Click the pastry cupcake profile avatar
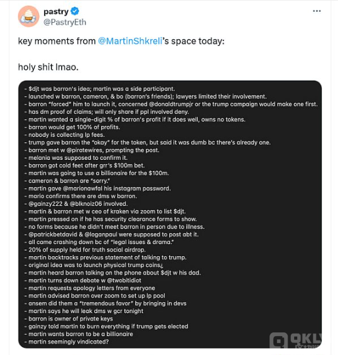Viewport: 338px width, 355px height. (28, 16)
